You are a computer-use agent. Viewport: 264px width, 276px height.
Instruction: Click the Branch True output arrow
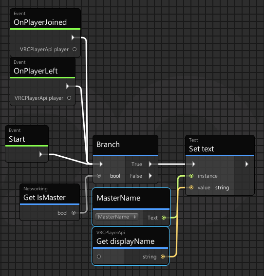(150, 164)
